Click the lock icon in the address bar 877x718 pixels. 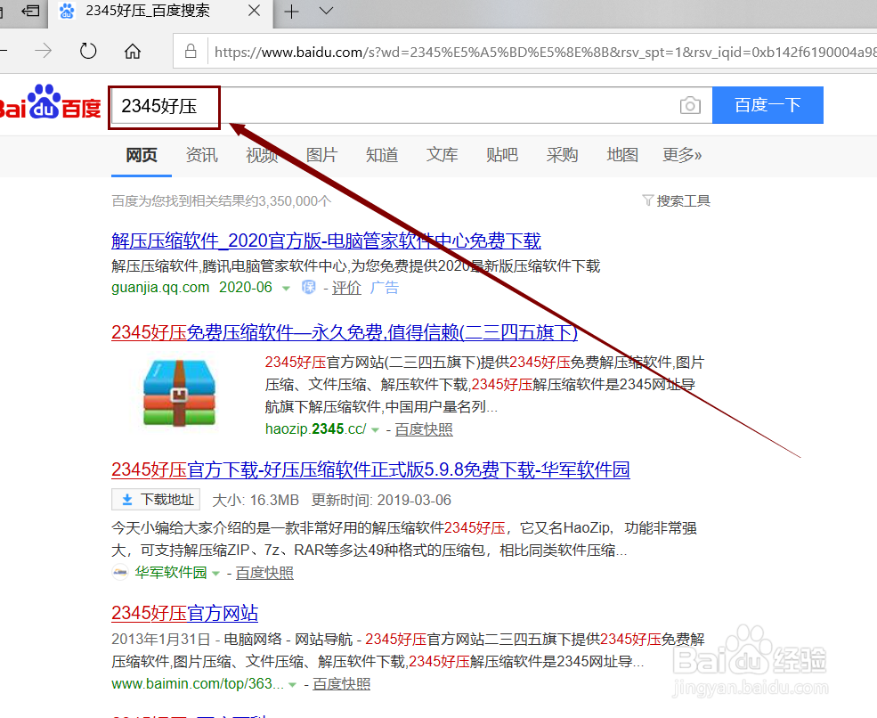click(191, 52)
